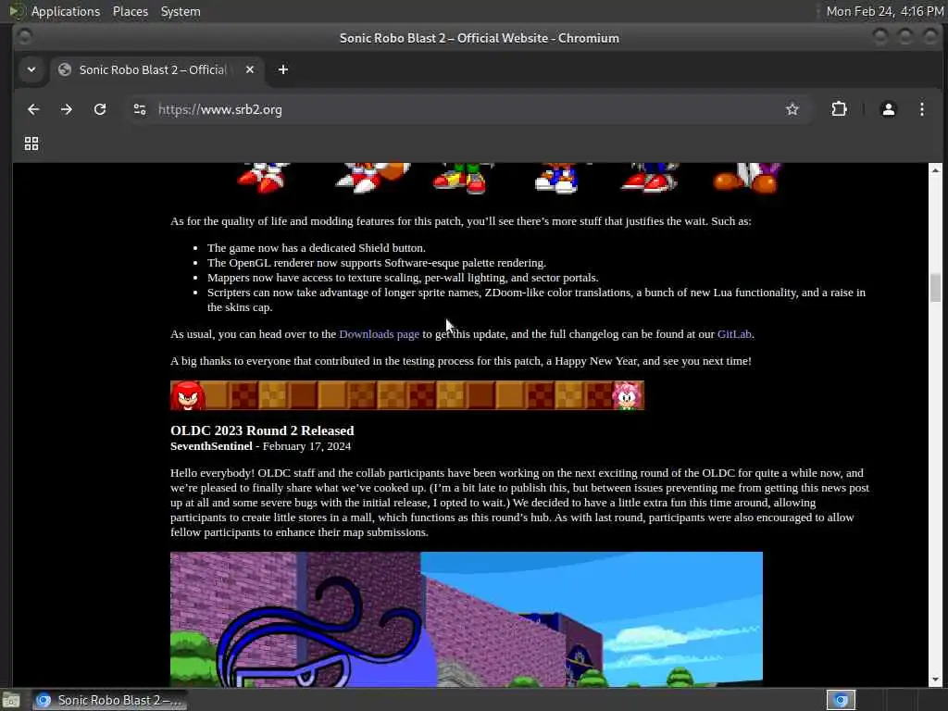948x711 pixels.
Task: Click the Scripters longer sprite names bullet
Action: click(536, 300)
